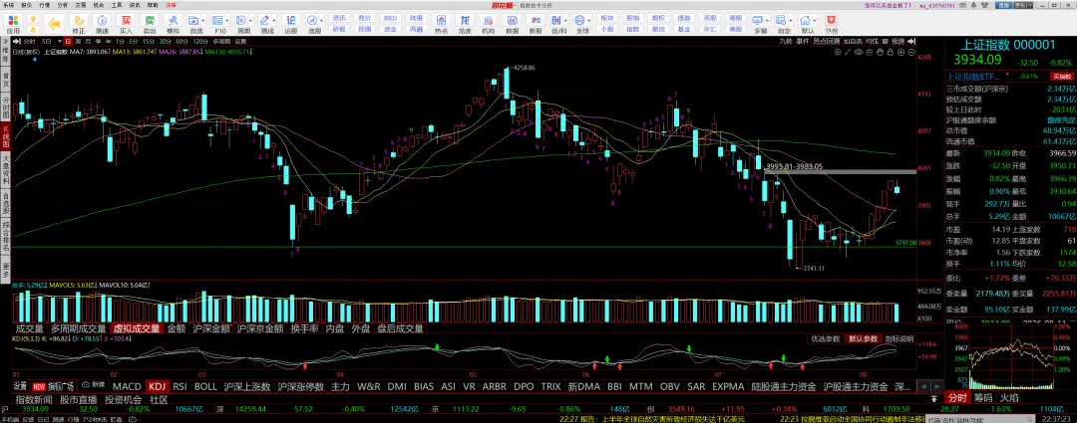This screenshot has height=423, width=1077.
Task: Click the 板块 toolbar button
Action: coord(606,18)
